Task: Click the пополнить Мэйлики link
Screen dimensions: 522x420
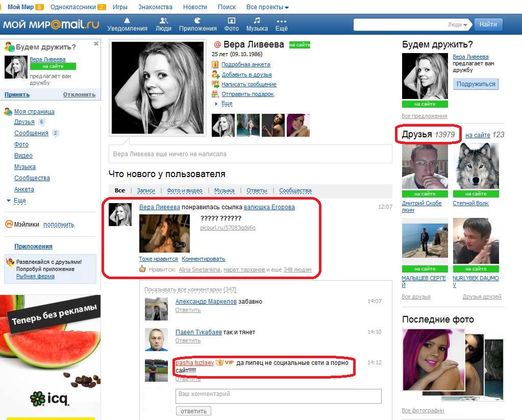Action: point(59,225)
